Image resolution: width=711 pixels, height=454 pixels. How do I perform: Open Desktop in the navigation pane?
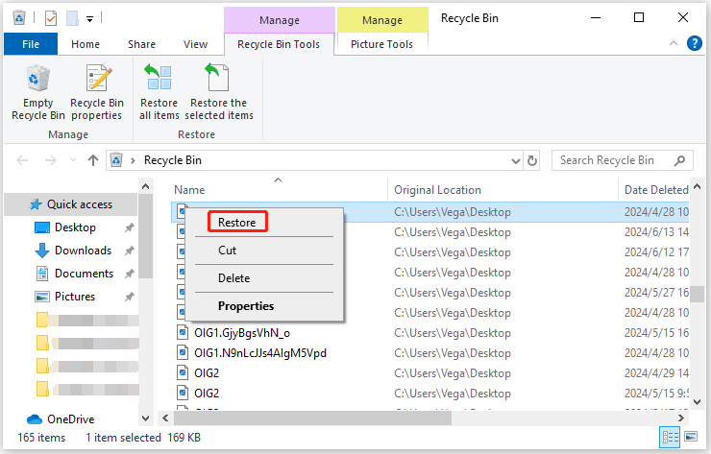tap(75, 227)
